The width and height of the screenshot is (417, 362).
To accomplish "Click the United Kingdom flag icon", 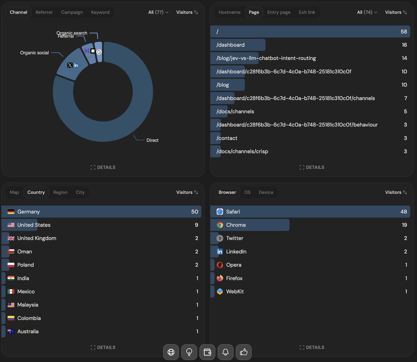I will pyautogui.click(x=11, y=238).
